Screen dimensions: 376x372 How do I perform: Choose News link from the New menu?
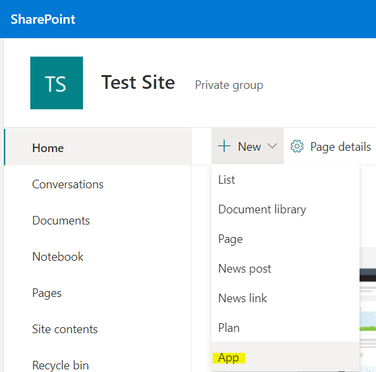pos(285,298)
